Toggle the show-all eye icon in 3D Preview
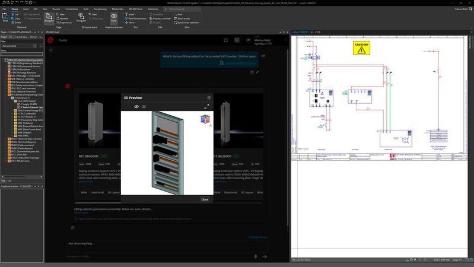The height and width of the screenshot is (267, 474). pyautogui.click(x=144, y=106)
